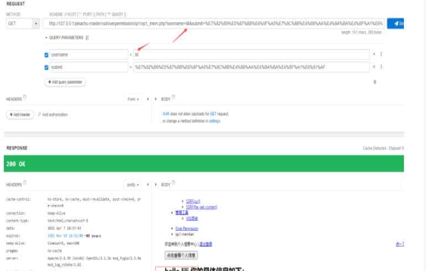
Task: Click the length chars and bytes indicator
Action: 361,33
